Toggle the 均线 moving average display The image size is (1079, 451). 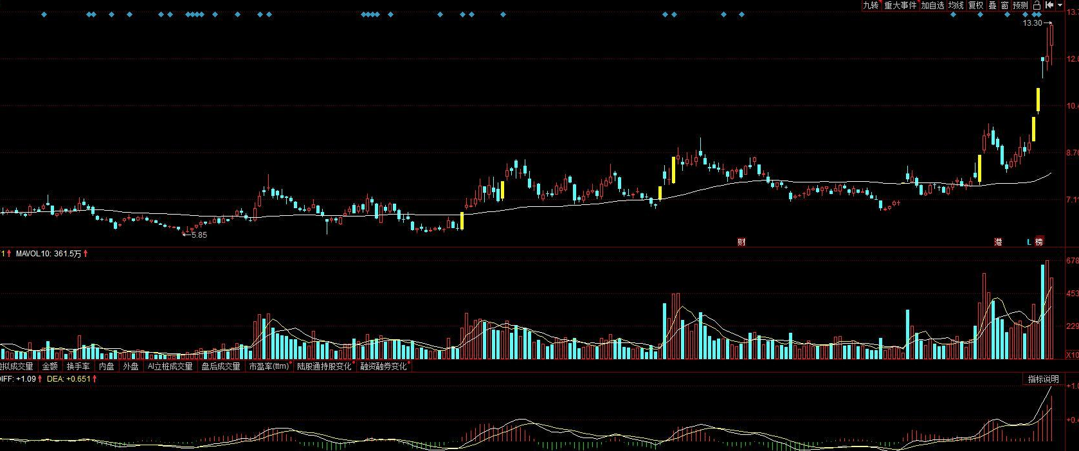(956, 5)
